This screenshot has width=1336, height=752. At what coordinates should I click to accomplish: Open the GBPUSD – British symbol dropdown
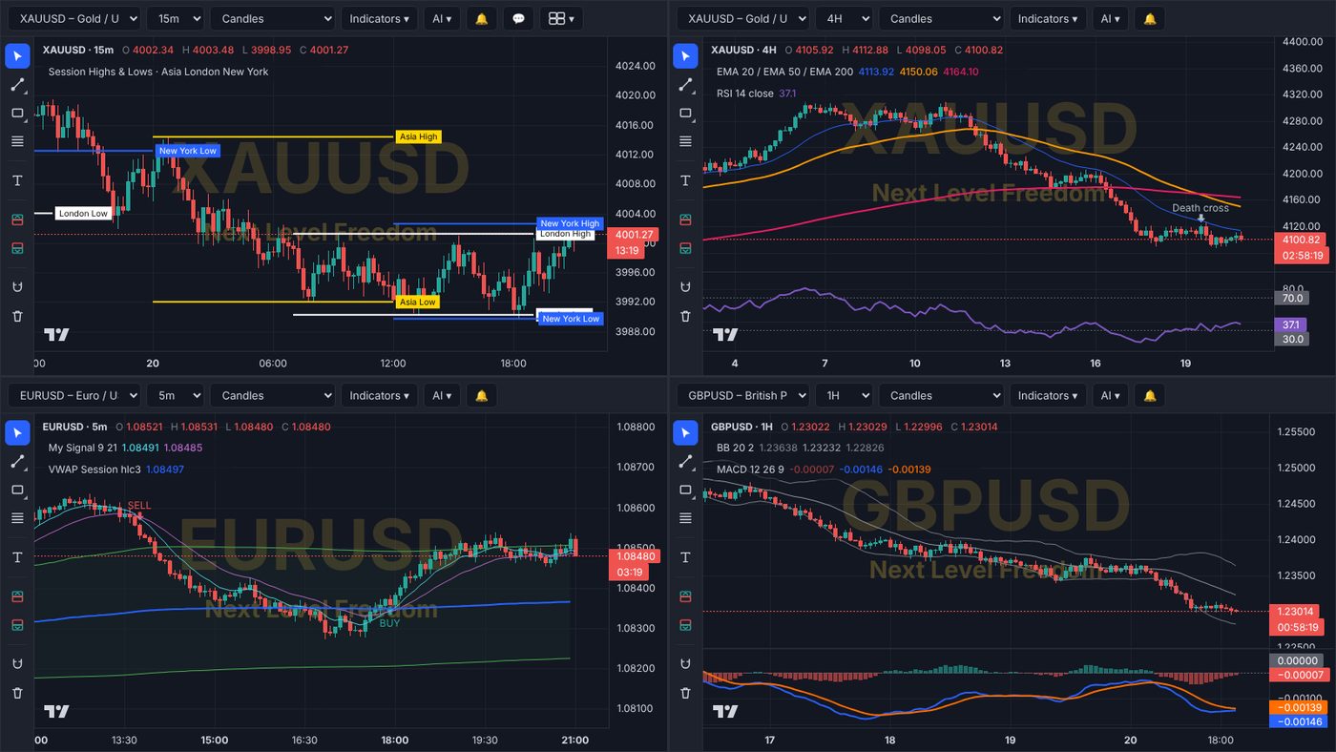pyautogui.click(x=742, y=395)
